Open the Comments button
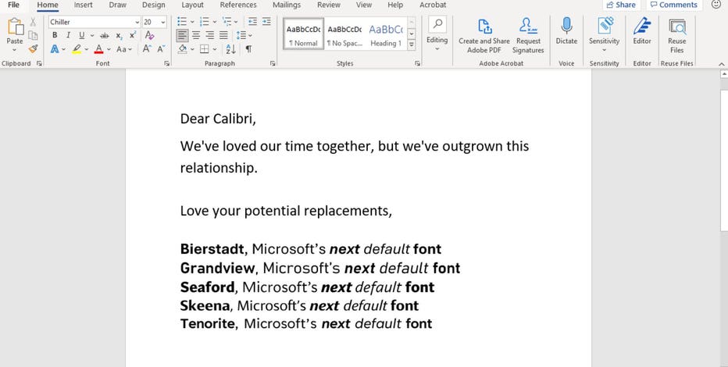 tap(673, 5)
